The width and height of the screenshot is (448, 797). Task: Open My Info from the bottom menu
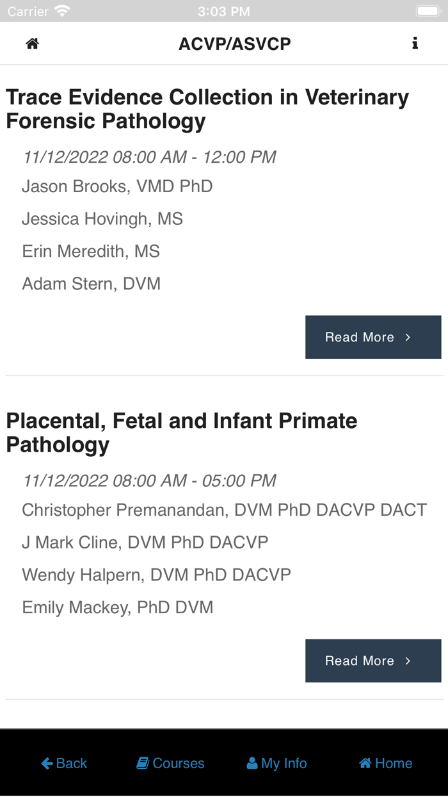(276, 762)
